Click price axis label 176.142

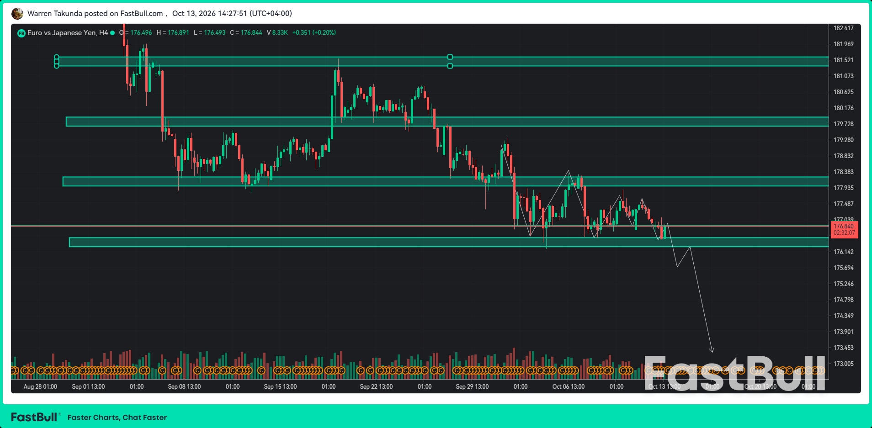point(844,252)
